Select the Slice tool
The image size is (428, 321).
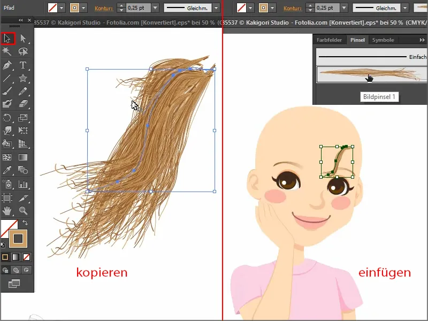tap(23, 197)
